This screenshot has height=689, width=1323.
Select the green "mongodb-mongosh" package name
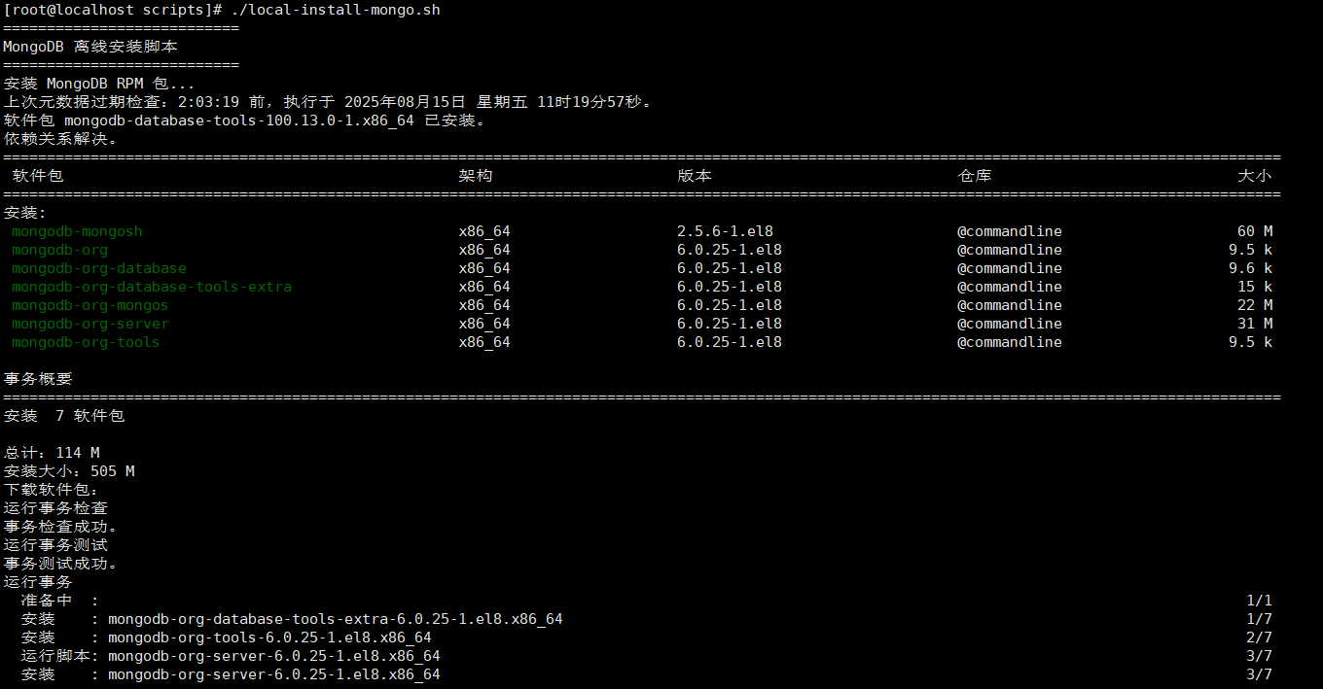[77, 231]
